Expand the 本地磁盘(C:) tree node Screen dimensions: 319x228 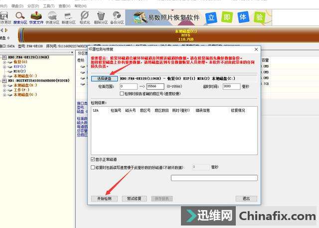(4, 76)
